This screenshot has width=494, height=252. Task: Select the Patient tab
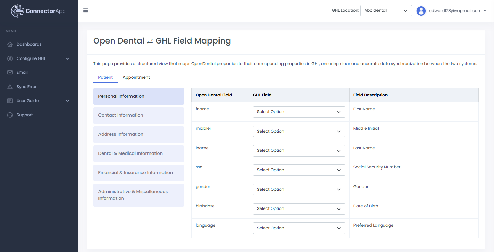tap(105, 77)
